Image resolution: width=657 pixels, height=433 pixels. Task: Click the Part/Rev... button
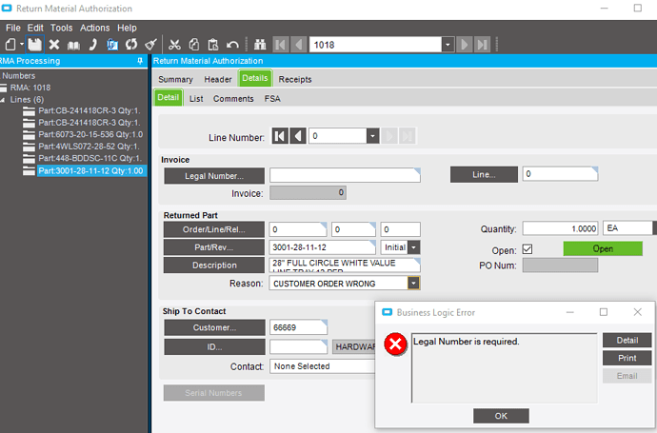(x=213, y=247)
